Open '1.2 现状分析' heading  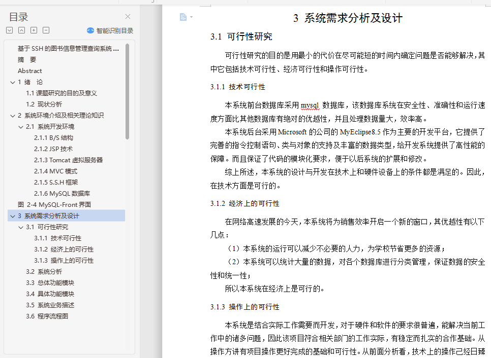pyautogui.click(x=44, y=104)
